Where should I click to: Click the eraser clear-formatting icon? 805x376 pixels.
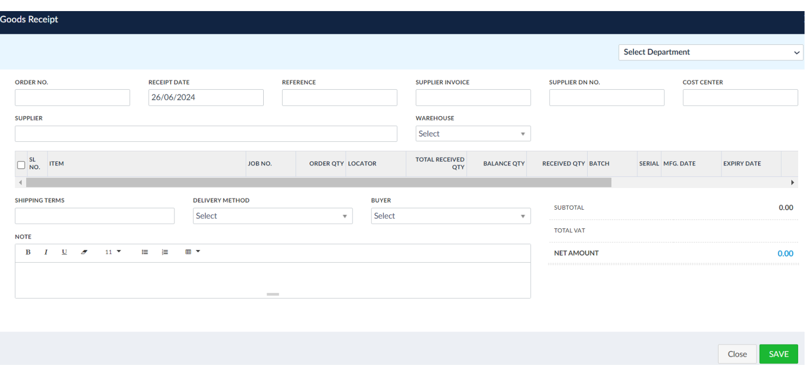point(84,252)
